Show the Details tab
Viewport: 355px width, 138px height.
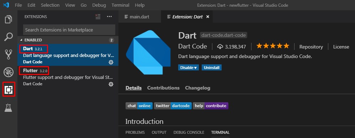(x=134, y=88)
